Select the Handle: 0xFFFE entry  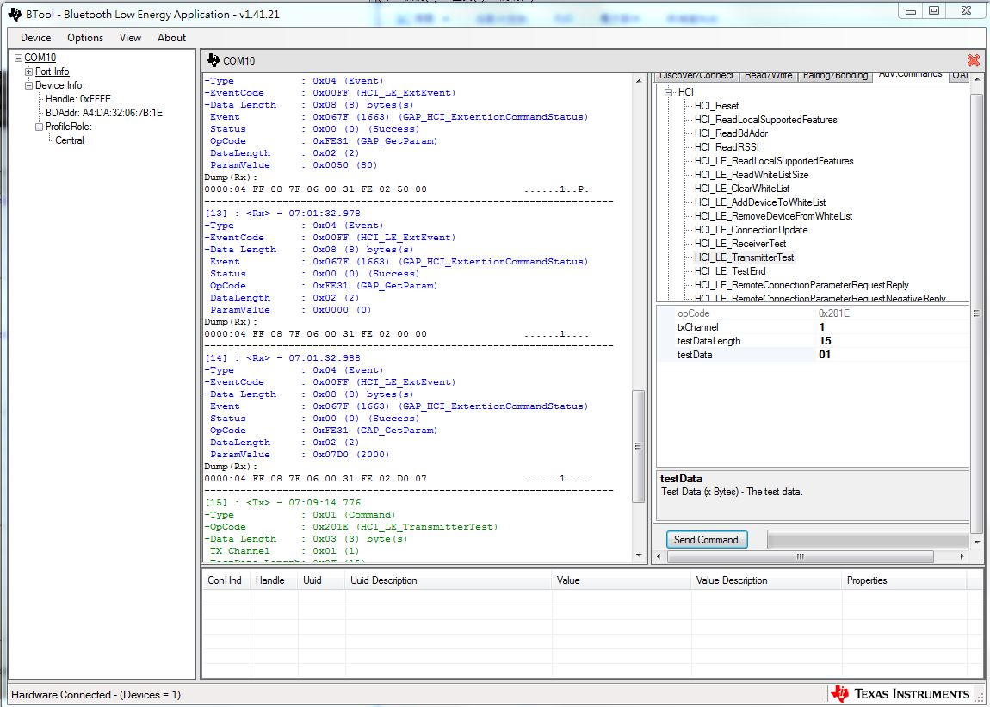(77, 99)
